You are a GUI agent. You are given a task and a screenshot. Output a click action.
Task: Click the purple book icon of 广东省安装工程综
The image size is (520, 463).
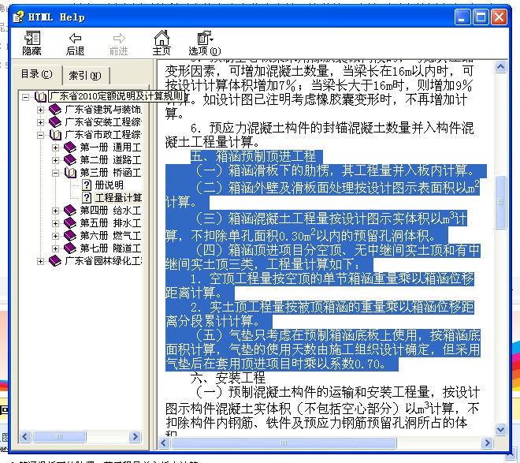pyautogui.click(x=55, y=121)
